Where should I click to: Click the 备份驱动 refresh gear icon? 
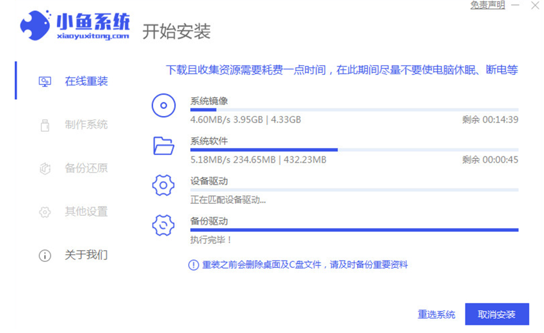point(163,225)
